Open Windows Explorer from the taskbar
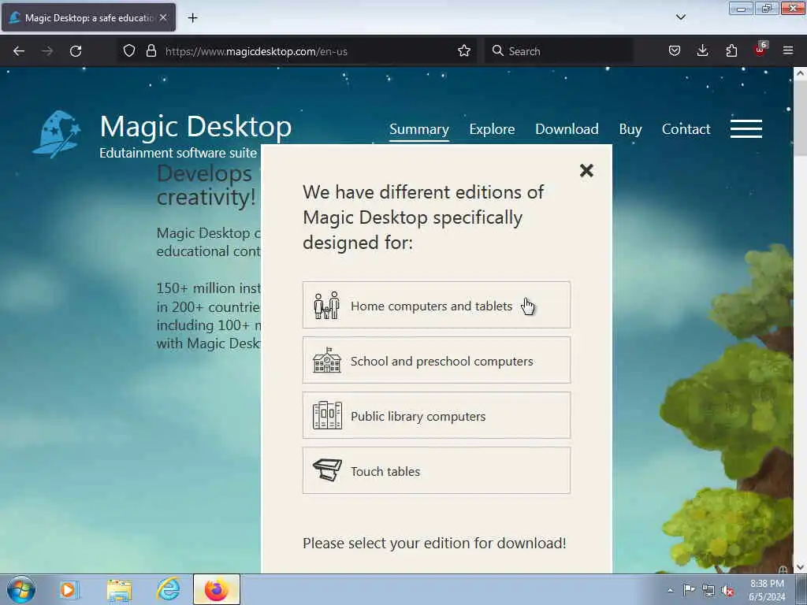 [x=120, y=590]
